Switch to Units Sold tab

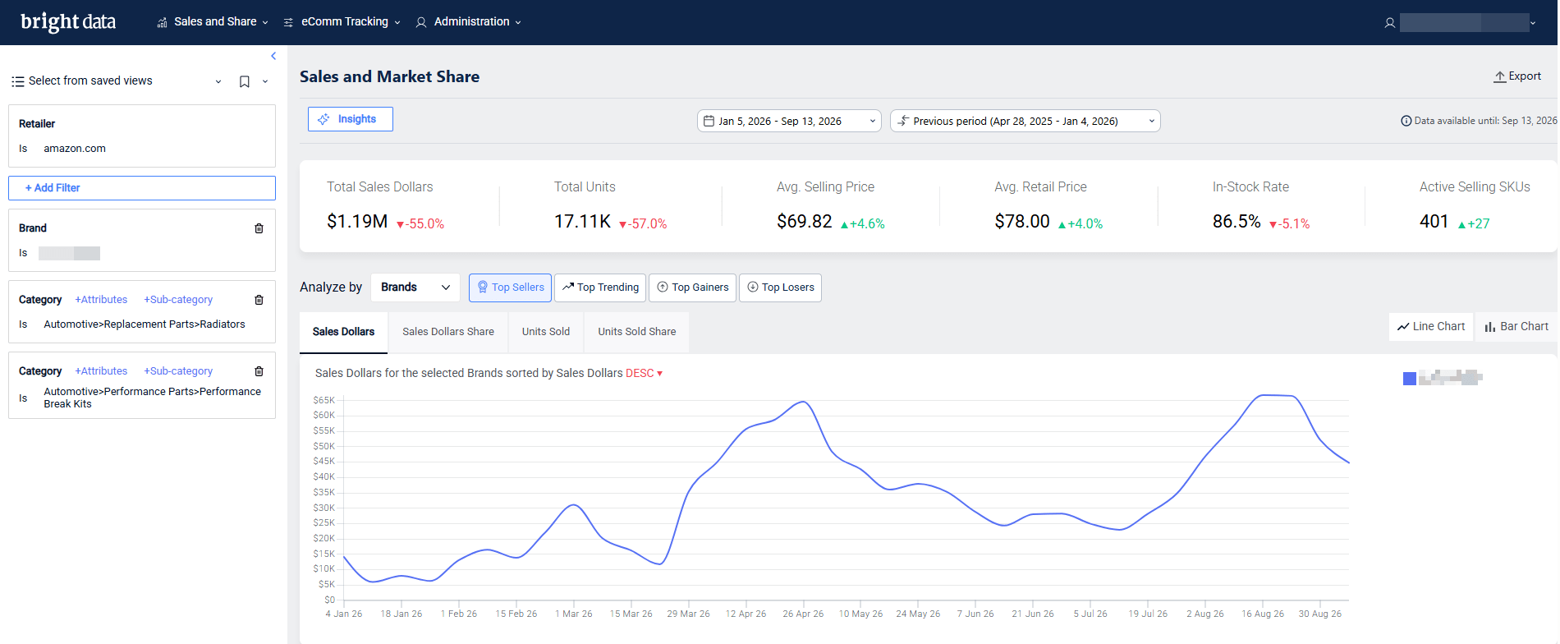[546, 332]
